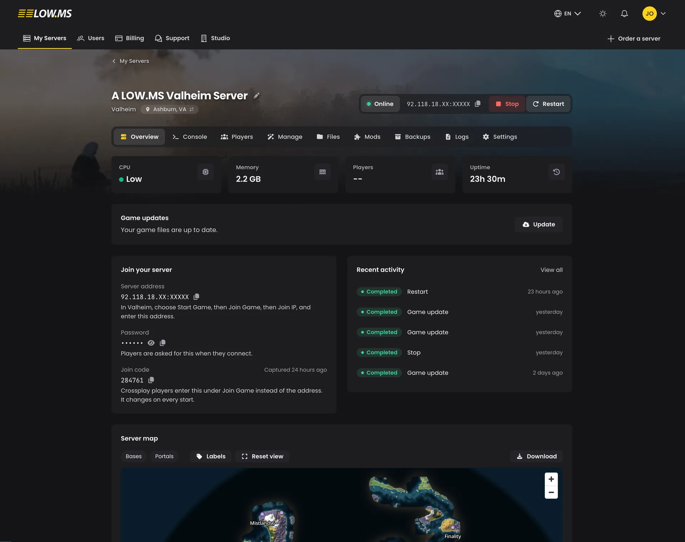Click the LOW.MS logo

[x=45, y=14]
